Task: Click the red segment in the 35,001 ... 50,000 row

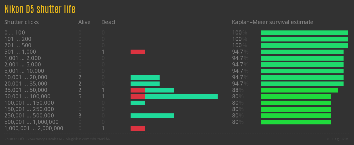Action: pos(138,90)
